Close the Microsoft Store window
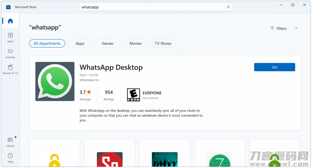Image resolution: width=312 pixels, height=168 pixels. (x=304, y=5)
